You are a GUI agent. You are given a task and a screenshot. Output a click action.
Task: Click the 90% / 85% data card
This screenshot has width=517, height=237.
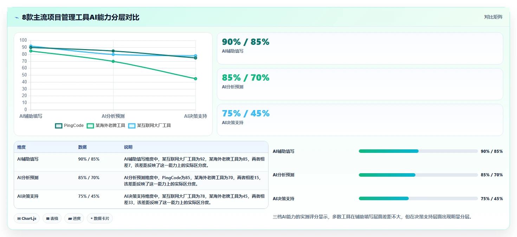(360, 48)
